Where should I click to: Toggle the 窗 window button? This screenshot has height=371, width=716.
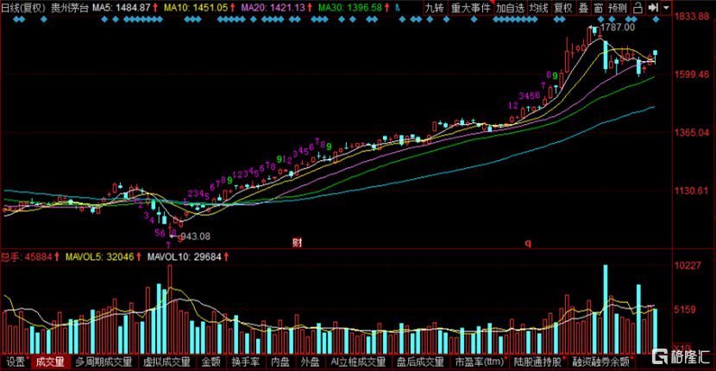pos(598,8)
